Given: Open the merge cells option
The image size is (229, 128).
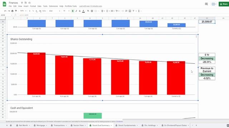Looking at the screenshot, I should tap(96, 11).
